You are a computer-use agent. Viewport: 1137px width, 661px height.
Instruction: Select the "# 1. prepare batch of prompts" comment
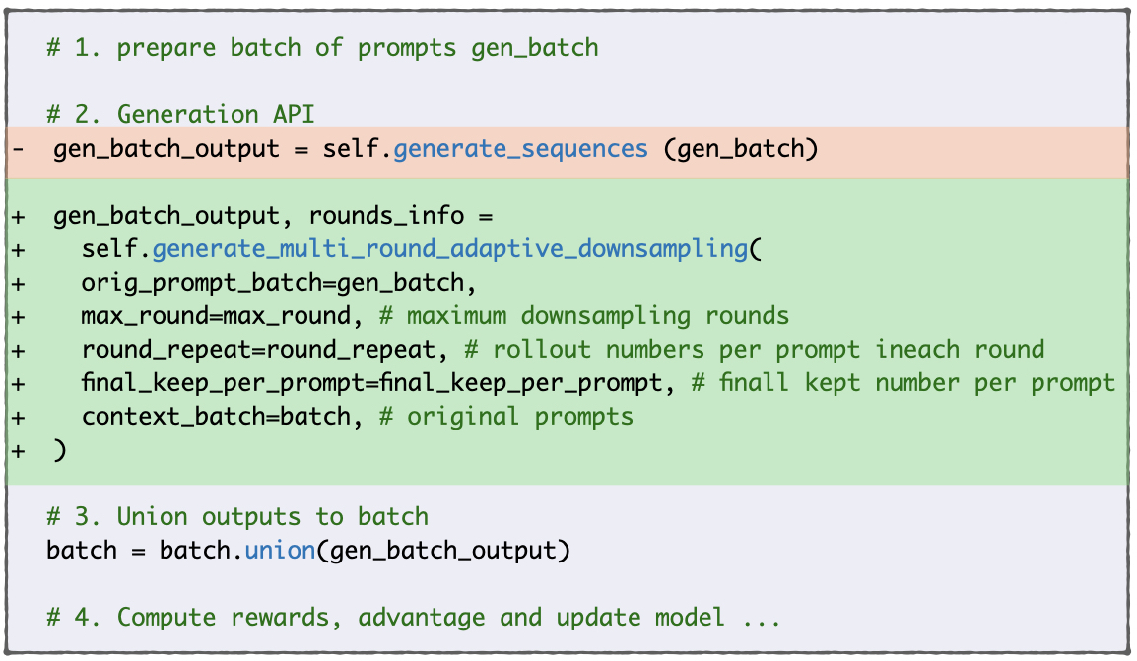click(x=321, y=48)
